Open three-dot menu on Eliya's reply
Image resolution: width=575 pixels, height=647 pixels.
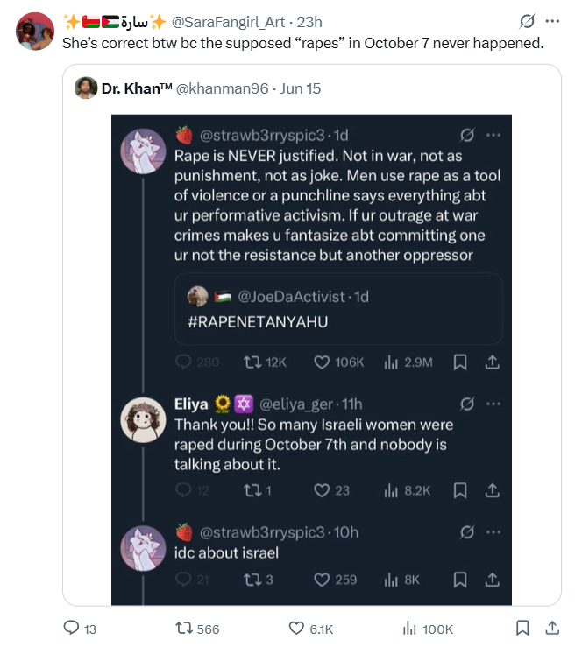click(x=493, y=404)
